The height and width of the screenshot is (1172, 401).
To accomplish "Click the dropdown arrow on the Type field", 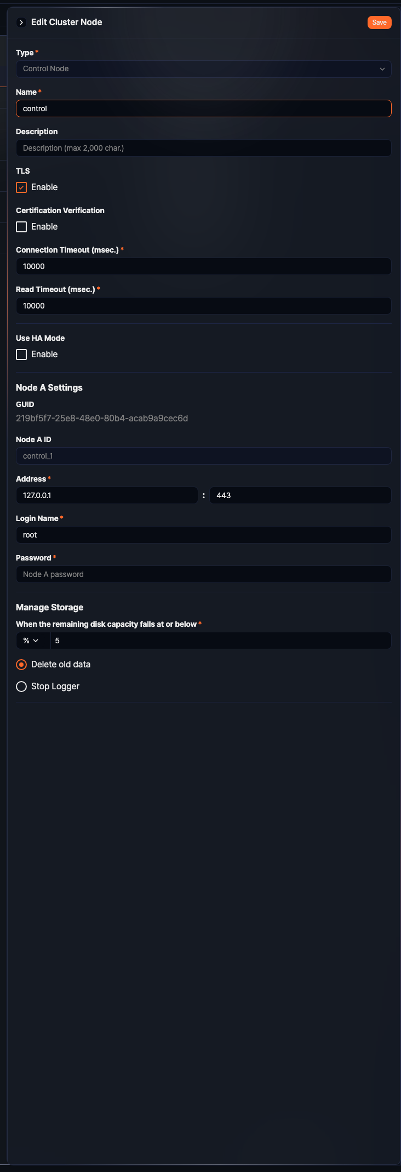I will click(x=382, y=69).
